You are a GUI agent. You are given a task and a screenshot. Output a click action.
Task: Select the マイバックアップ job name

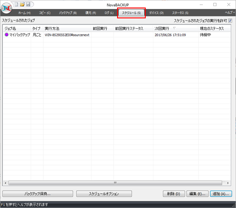[20, 35]
